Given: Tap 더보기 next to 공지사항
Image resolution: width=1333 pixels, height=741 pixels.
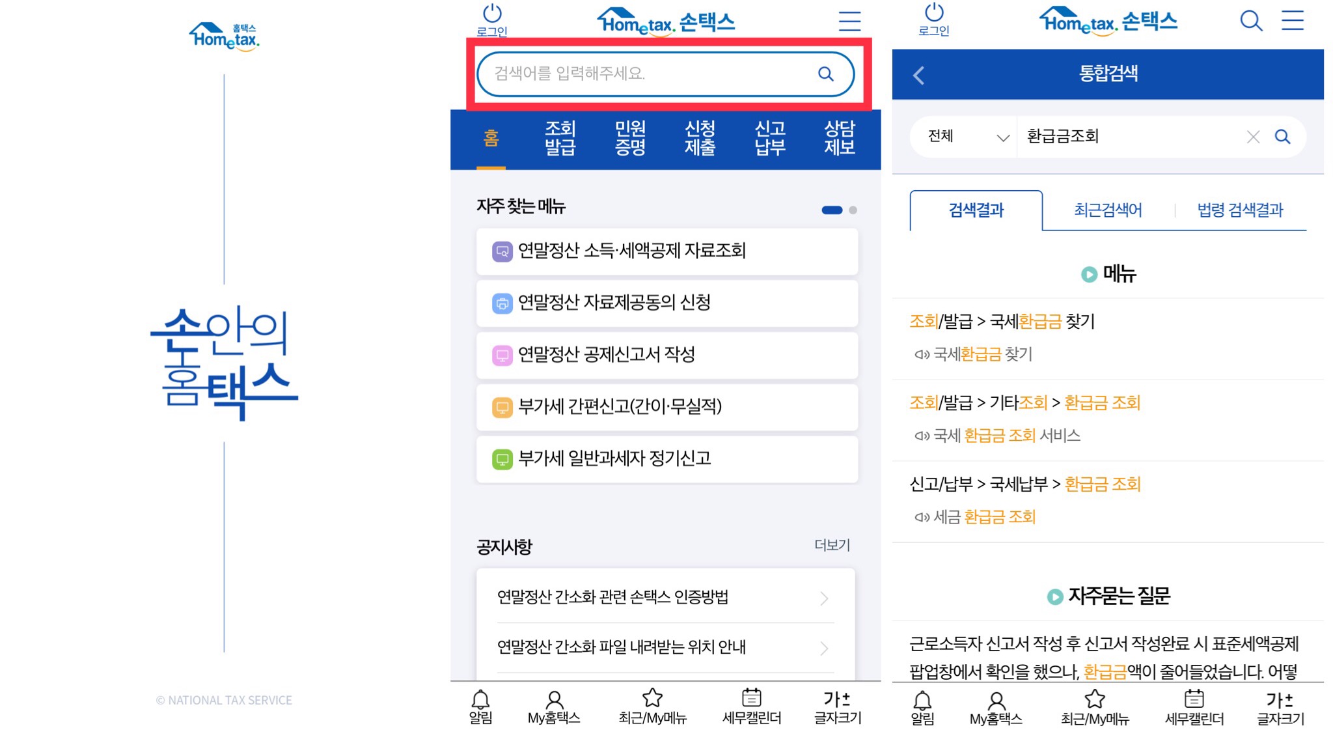Looking at the screenshot, I should pos(832,545).
